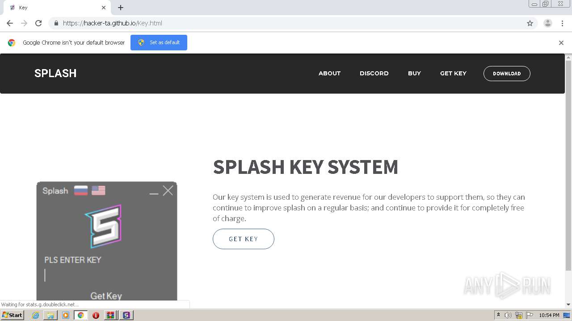
Task: Click the SPLASH site logo
Action: point(55,73)
